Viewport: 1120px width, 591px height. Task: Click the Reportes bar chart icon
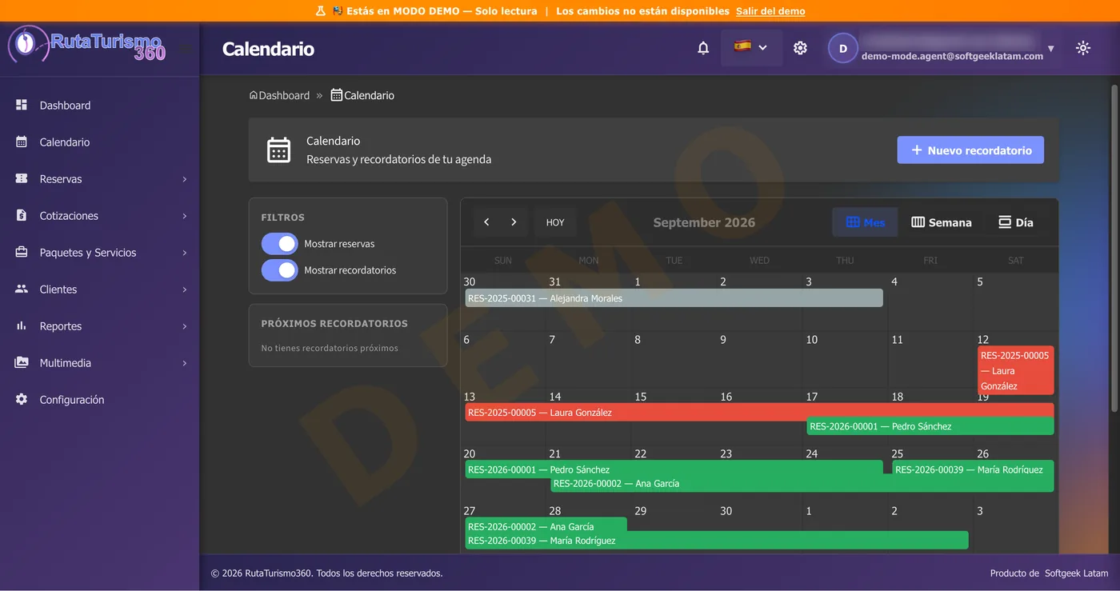point(22,325)
